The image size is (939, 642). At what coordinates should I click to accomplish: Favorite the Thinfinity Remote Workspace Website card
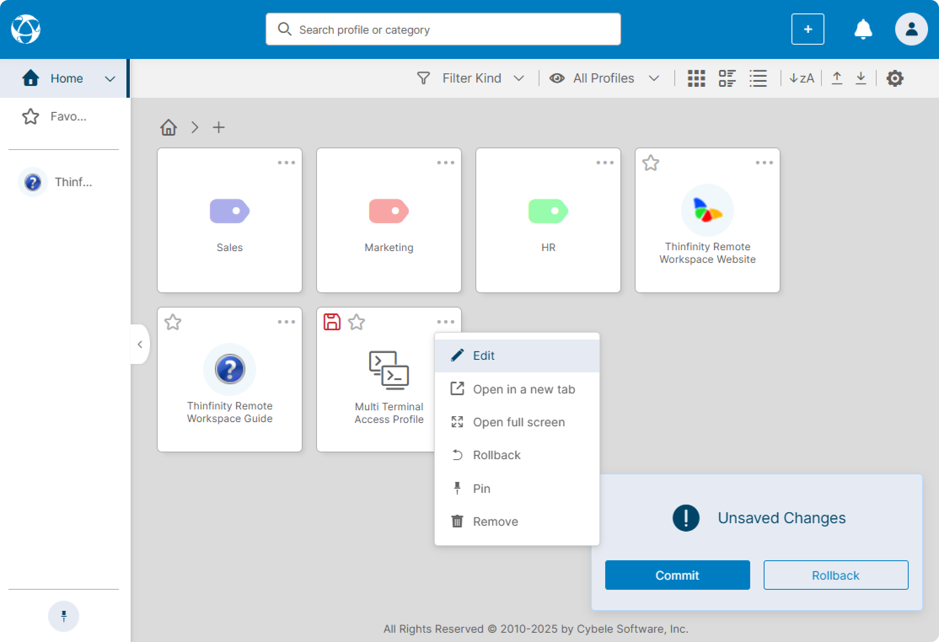(x=650, y=163)
